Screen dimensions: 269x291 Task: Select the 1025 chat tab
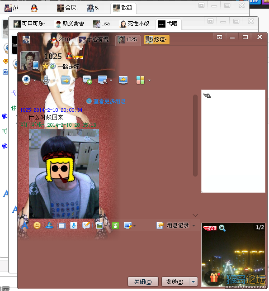127,39
